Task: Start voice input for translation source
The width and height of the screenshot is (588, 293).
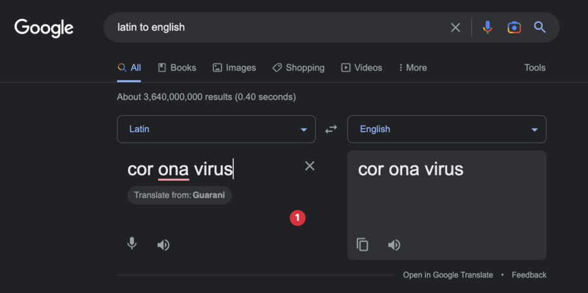Action: click(131, 244)
